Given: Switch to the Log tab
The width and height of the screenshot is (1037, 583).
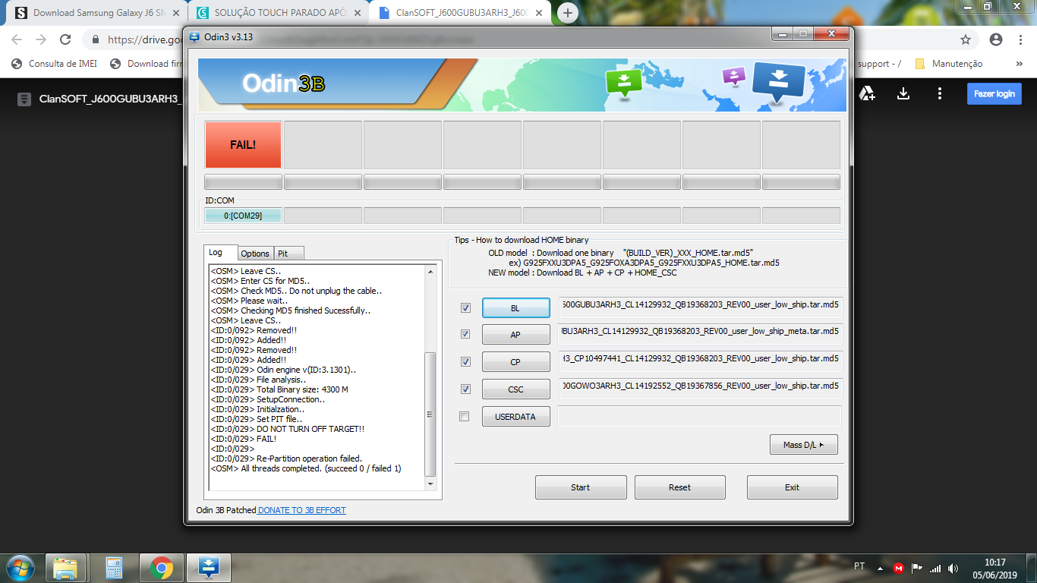Looking at the screenshot, I should click(x=220, y=252).
